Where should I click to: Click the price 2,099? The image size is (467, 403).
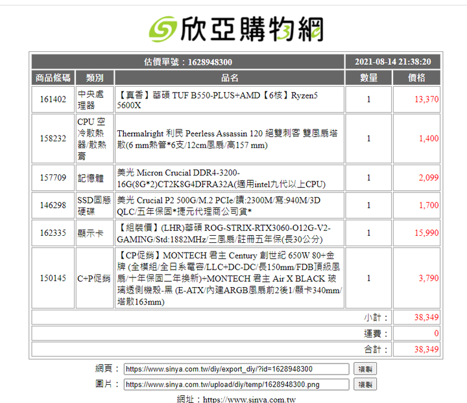tap(429, 178)
